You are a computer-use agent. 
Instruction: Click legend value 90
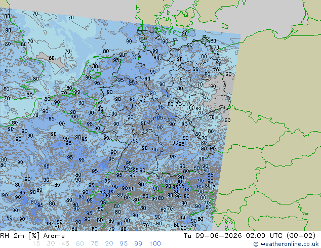(x=109, y=244)
